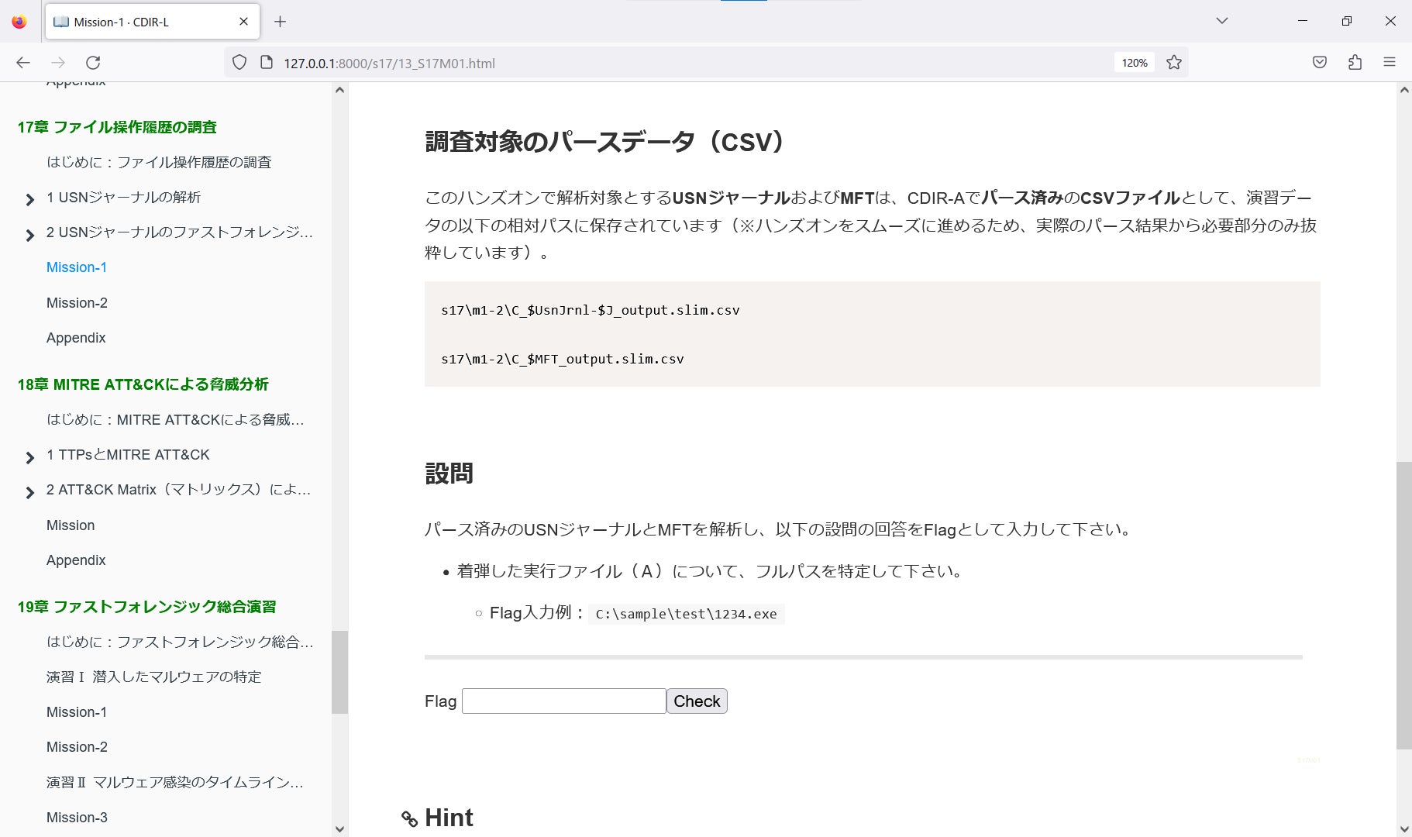Open 17章 ファイル操作履歴の調査 chapter

117,127
